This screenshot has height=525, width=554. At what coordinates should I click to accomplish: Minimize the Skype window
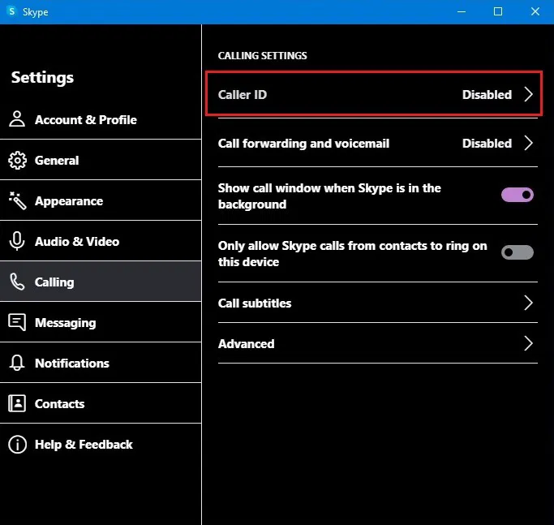point(462,11)
